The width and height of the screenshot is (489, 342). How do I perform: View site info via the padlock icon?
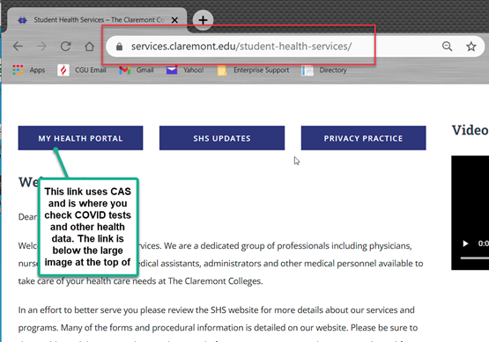(119, 47)
